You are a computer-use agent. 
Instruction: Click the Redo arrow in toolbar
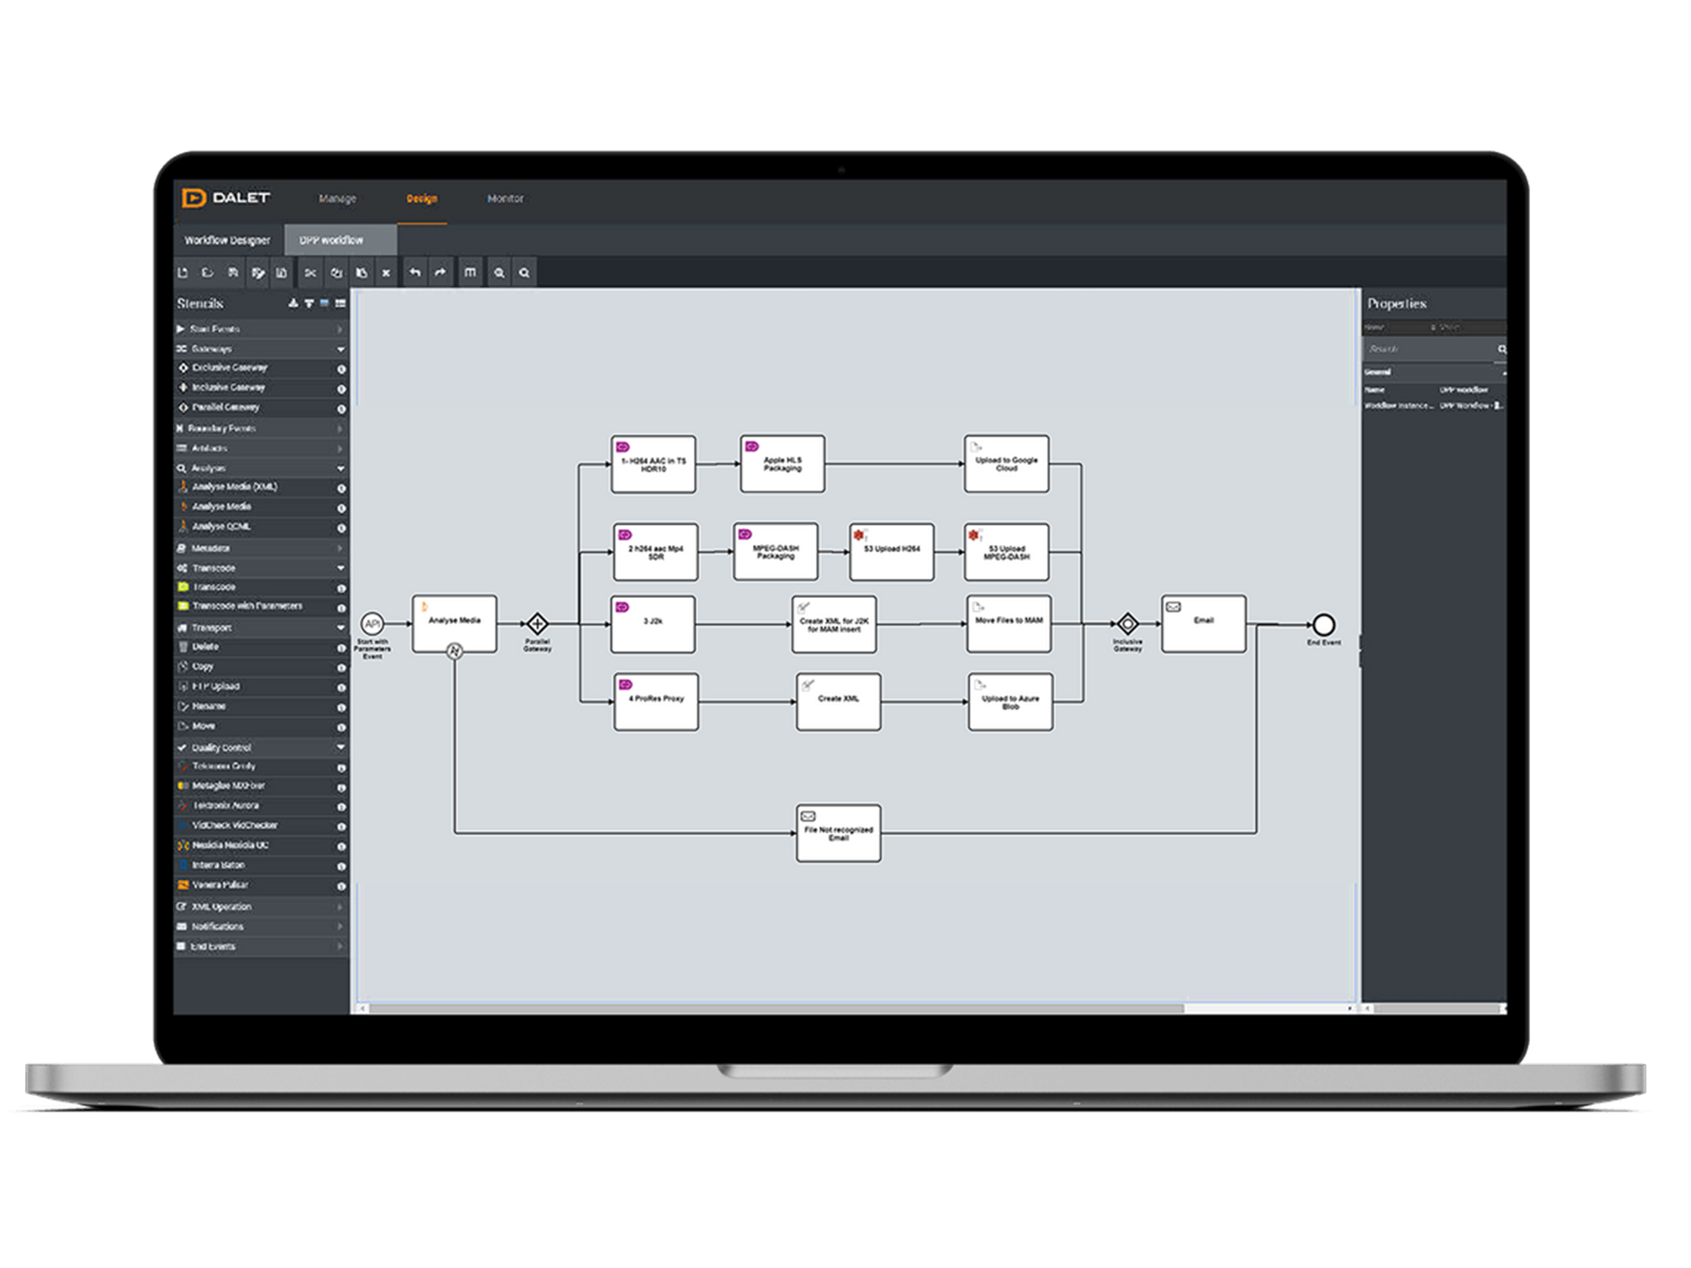(440, 272)
